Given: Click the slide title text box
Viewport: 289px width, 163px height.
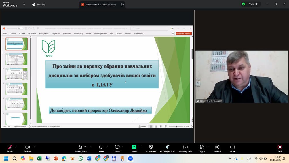Looking at the screenshot, I should 102,74.
